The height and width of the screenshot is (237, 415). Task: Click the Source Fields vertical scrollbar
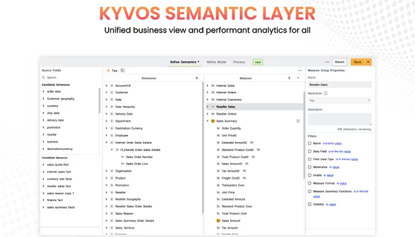[x=99, y=101]
